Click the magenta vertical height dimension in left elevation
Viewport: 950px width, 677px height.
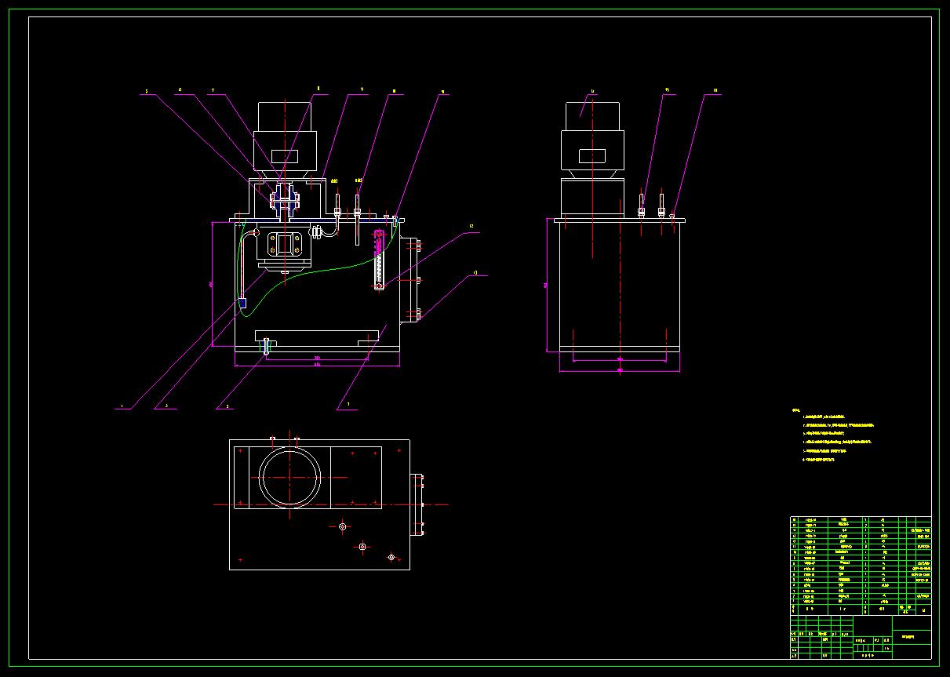[x=213, y=283]
